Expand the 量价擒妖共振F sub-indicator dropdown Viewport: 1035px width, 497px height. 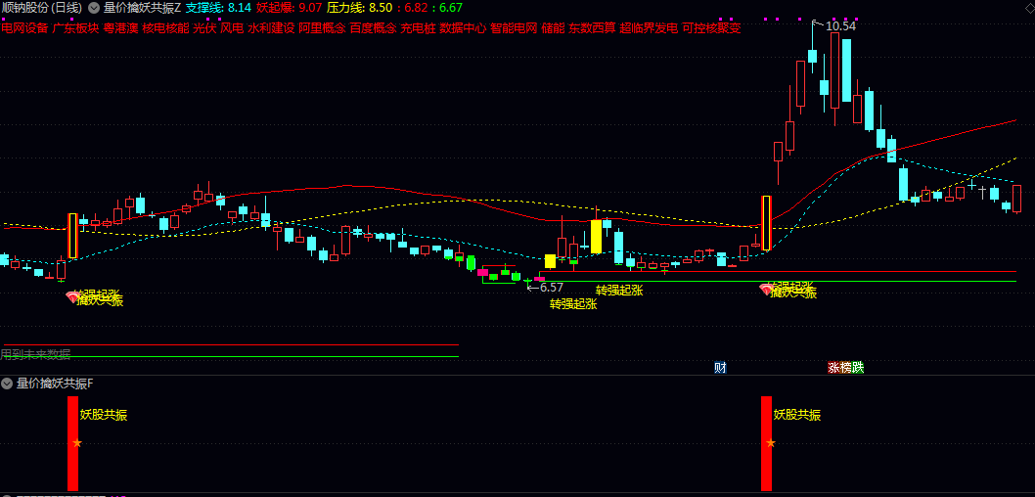click(x=7, y=383)
